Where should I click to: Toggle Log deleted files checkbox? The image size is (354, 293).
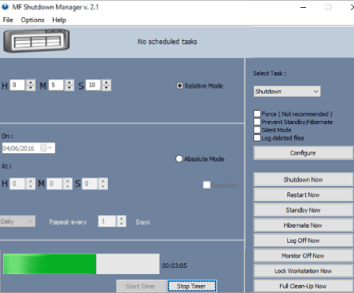pyautogui.click(x=257, y=138)
